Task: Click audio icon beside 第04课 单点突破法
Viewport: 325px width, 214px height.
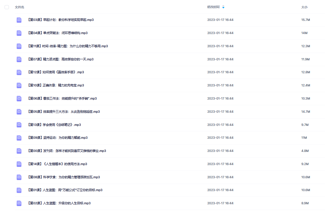Action: 19,33
